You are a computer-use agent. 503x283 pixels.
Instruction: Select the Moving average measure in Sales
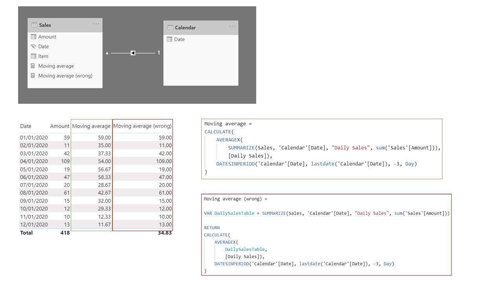coord(56,66)
